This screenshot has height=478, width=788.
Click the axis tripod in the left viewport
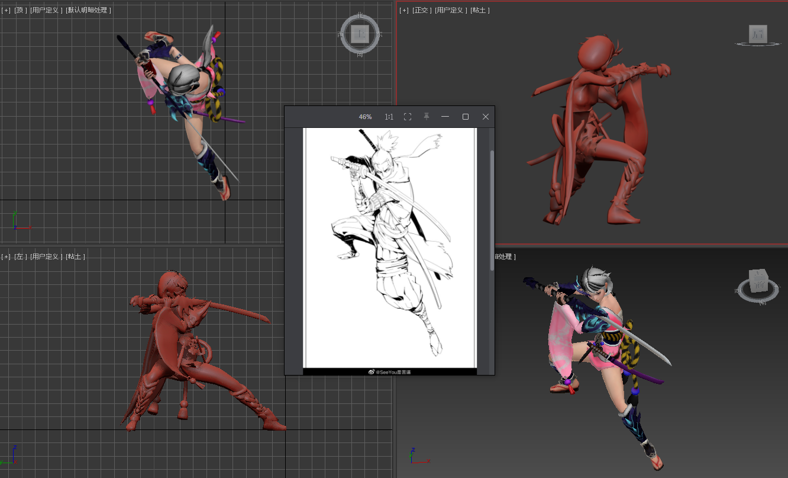[x=7, y=456]
